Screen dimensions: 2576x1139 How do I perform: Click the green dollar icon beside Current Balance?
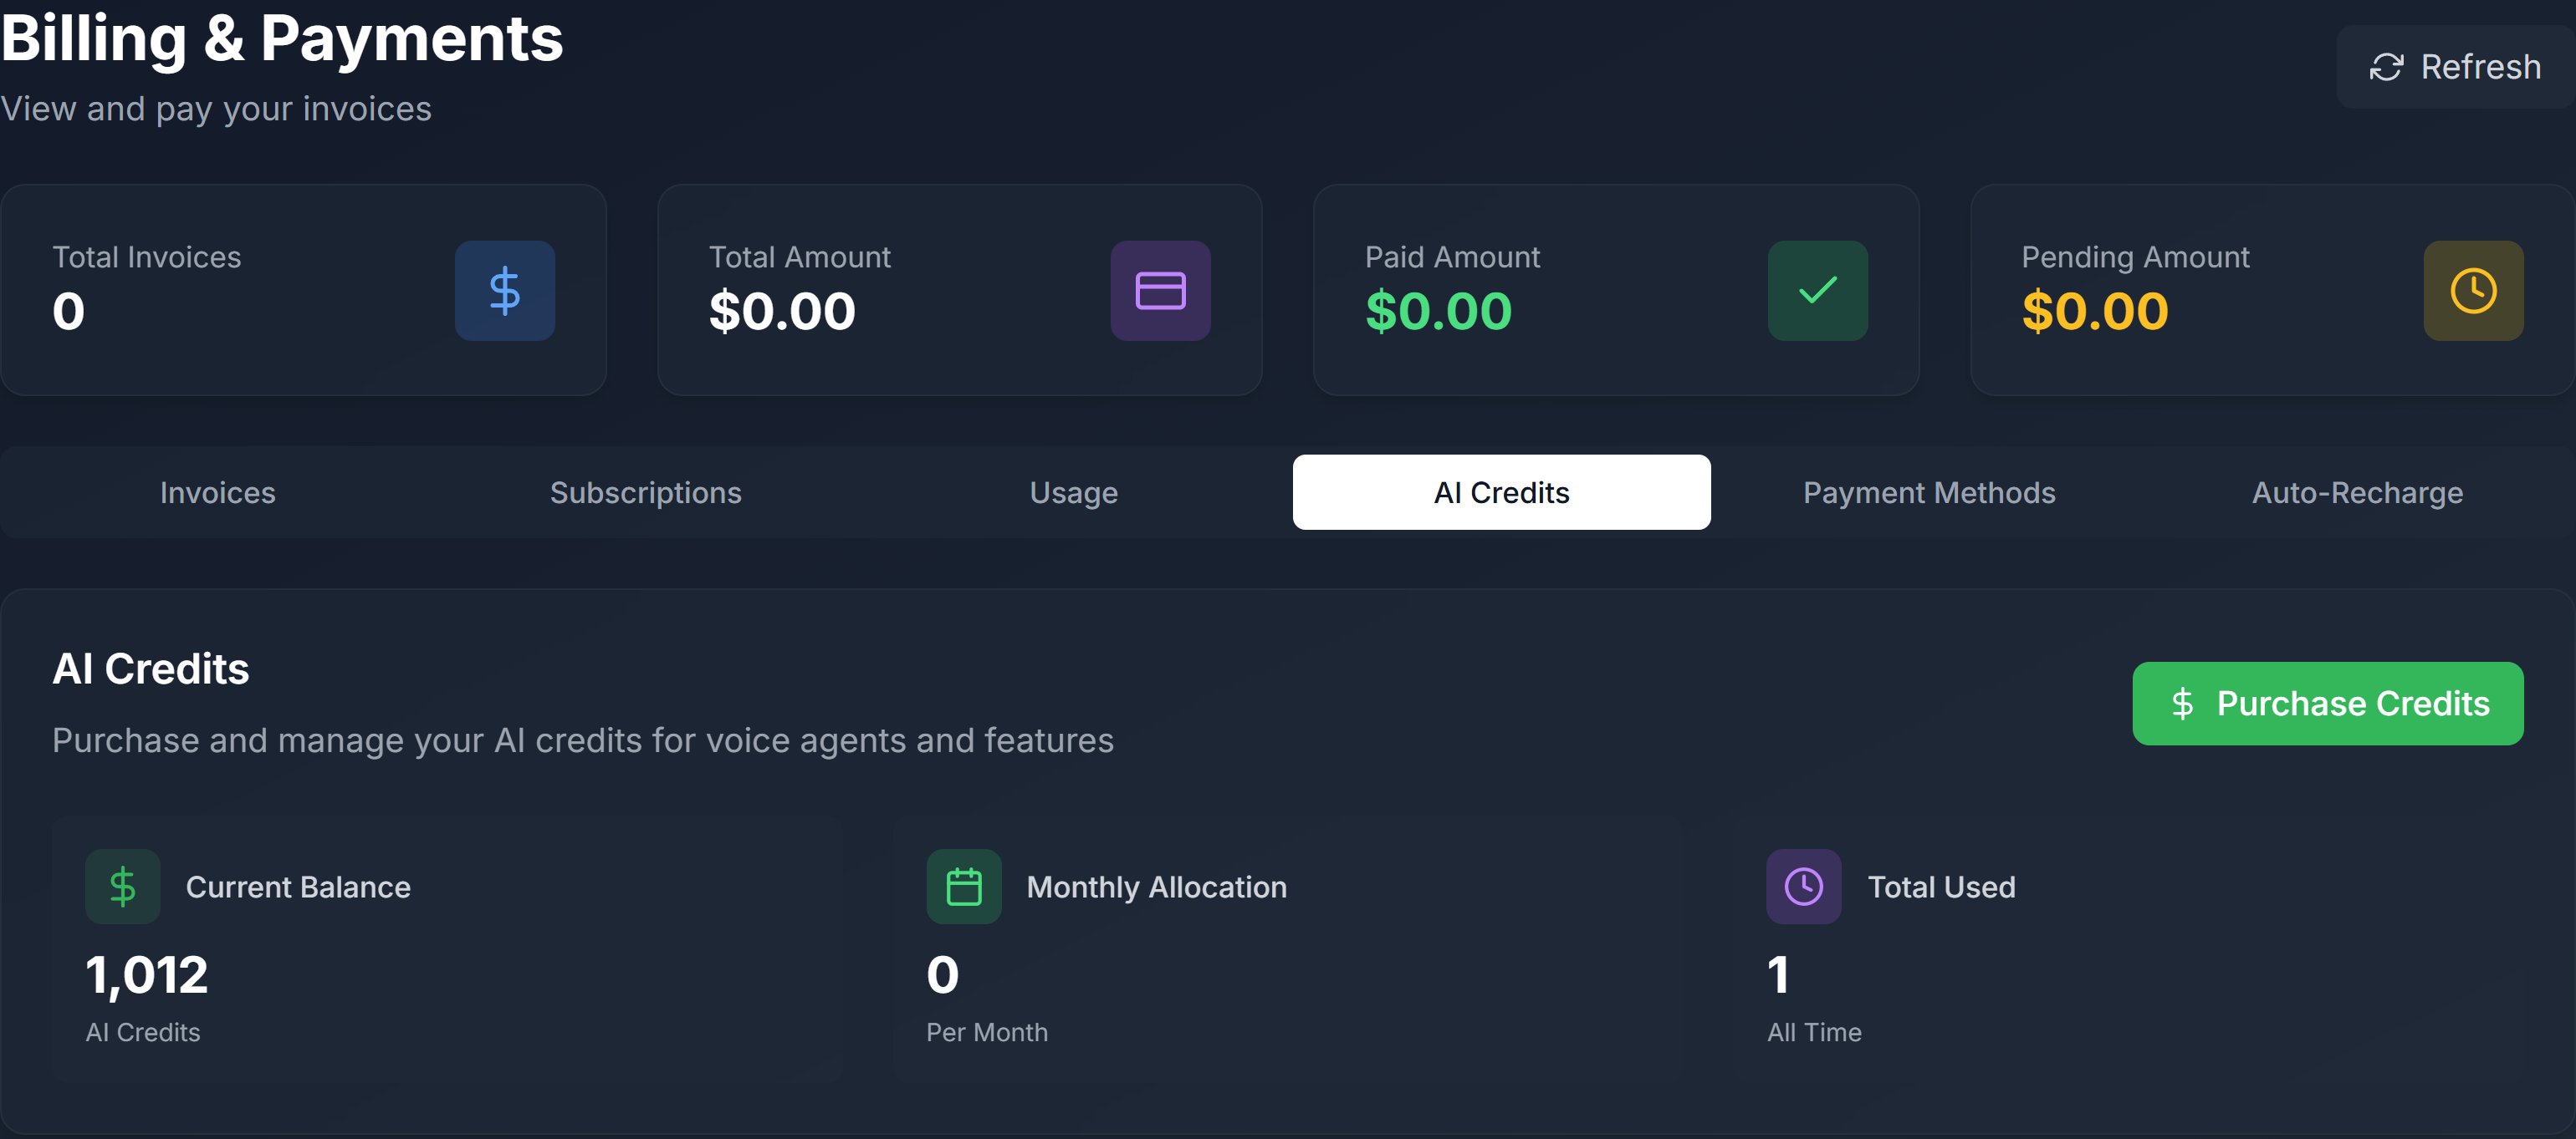123,887
